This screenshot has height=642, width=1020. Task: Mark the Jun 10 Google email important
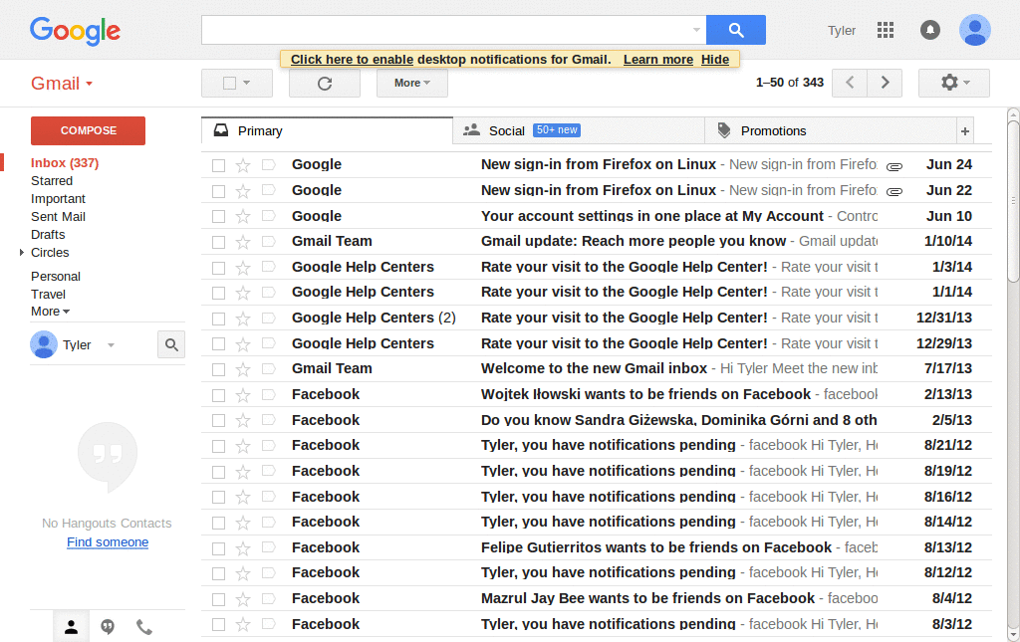tap(269, 216)
